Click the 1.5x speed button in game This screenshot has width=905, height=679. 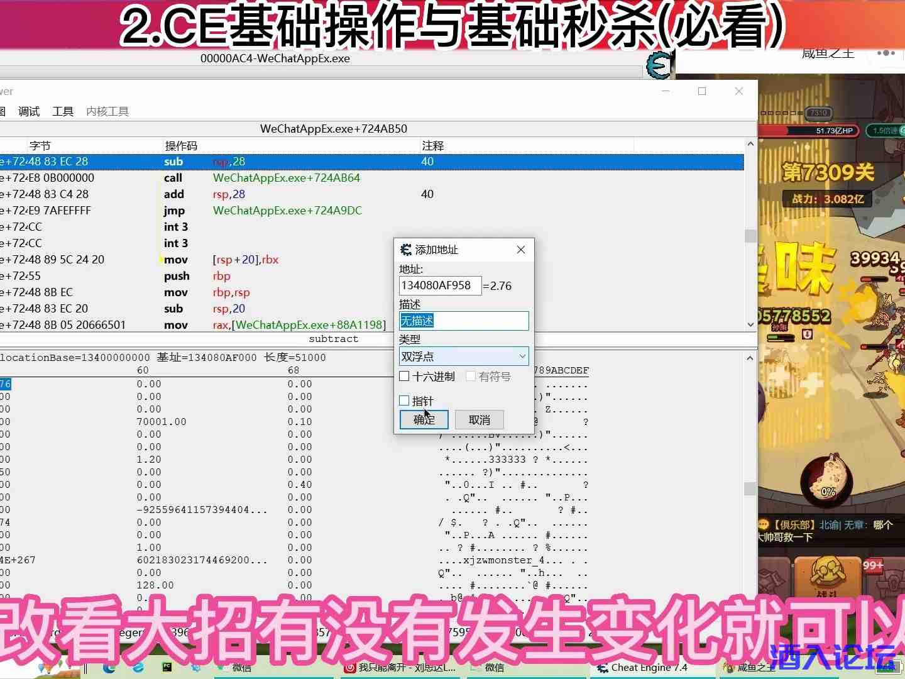tap(885, 130)
